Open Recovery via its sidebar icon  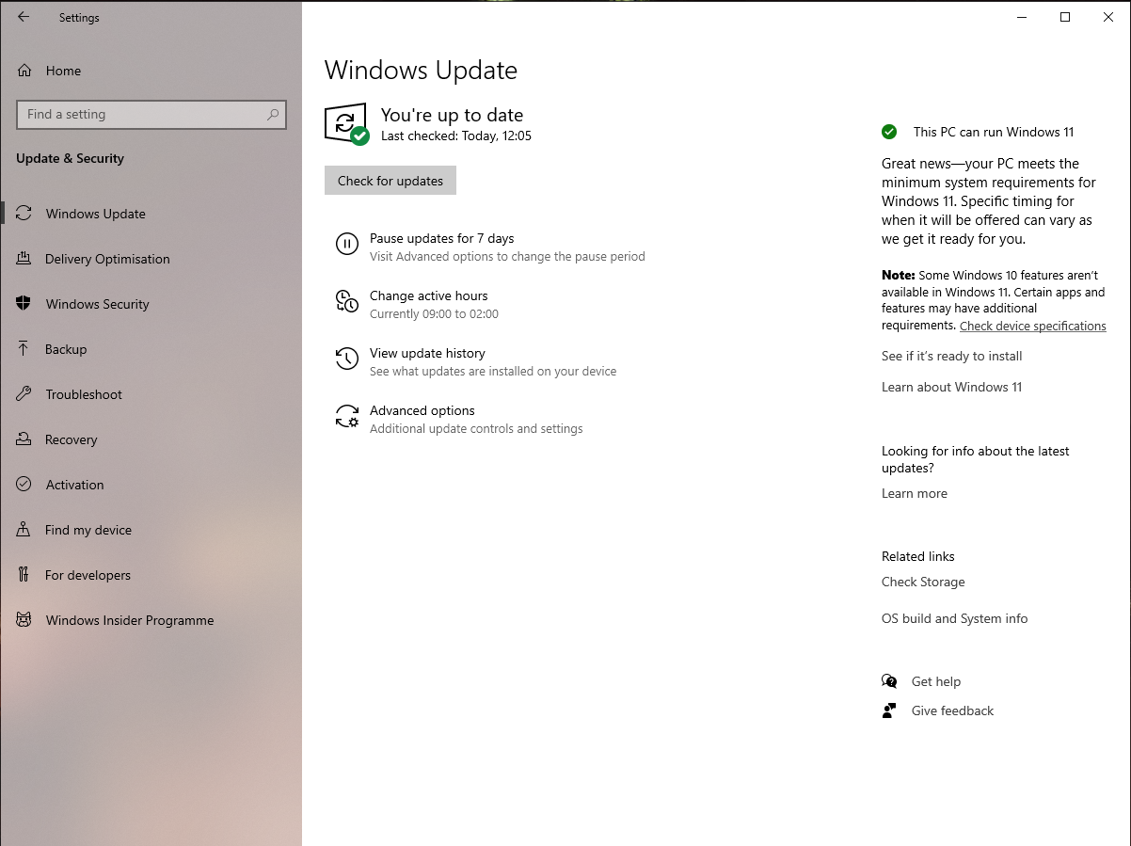(x=24, y=439)
